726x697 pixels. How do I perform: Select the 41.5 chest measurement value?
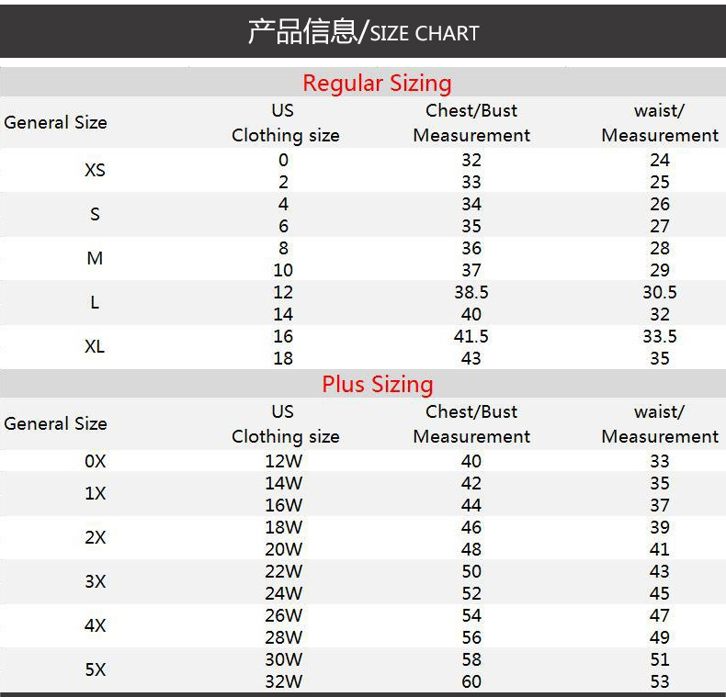pos(471,336)
